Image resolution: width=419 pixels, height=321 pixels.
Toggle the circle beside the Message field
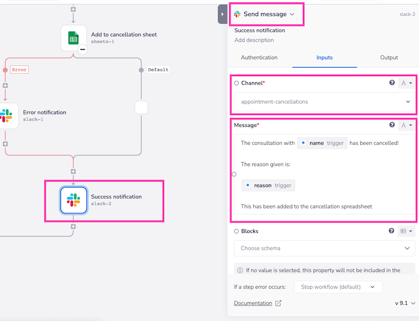pos(234,174)
